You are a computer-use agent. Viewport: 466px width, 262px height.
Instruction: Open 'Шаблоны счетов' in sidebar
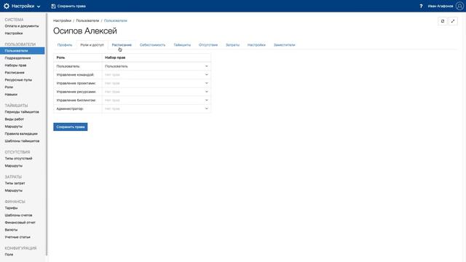coord(18,215)
